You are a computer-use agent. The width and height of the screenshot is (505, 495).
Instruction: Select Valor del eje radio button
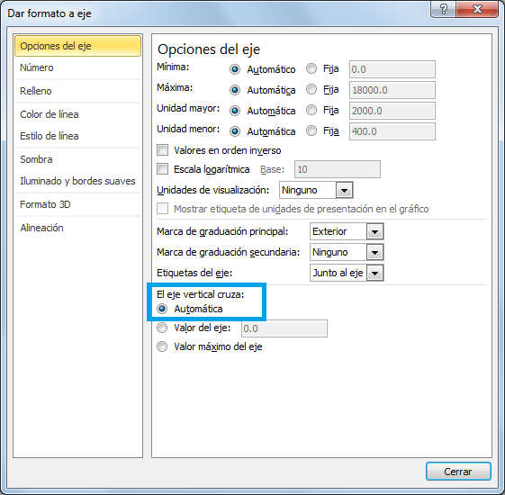click(x=162, y=328)
